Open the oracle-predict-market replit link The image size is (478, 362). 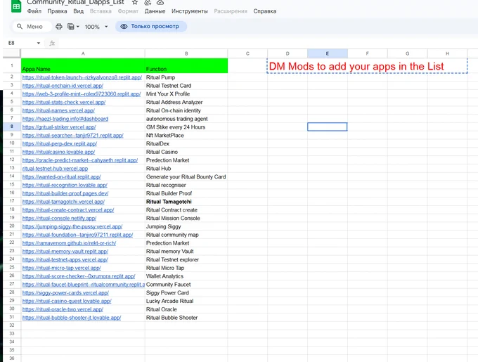(80, 160)
